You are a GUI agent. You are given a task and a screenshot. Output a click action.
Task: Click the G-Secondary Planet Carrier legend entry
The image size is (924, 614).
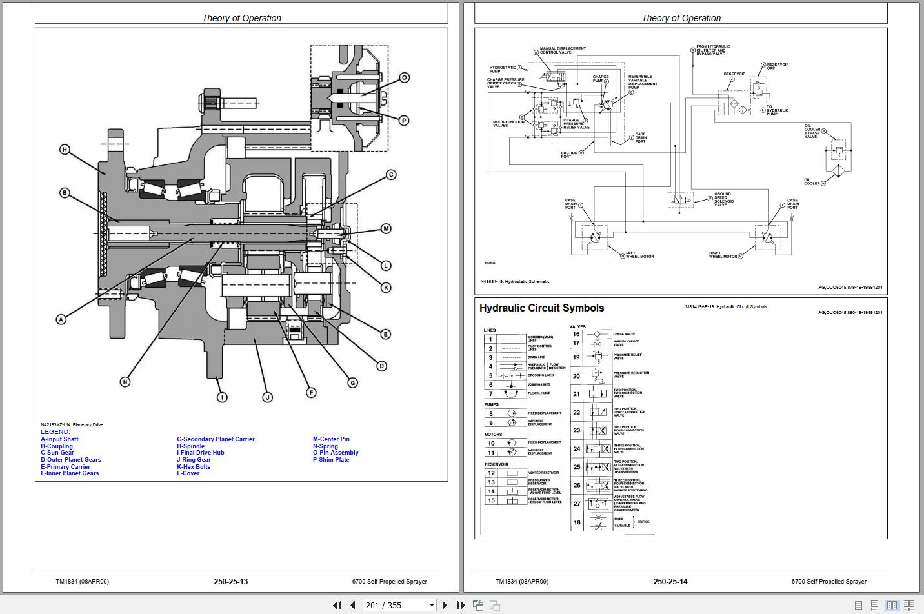[216, 439]
